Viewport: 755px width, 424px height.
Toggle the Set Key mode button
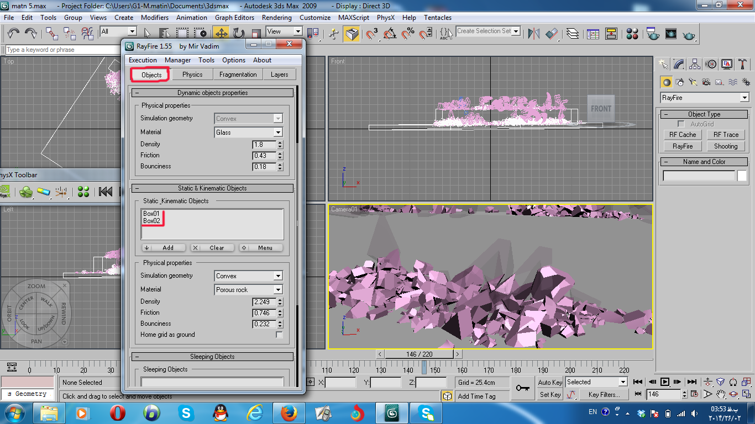pyautogui.click(x=550, y=395)
